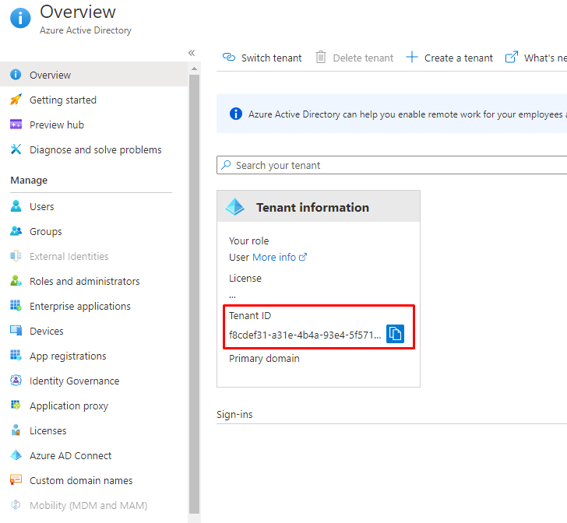The image size is (567, 523).
Task: Click the Search your tenant field
Action: (x=392, y=165)
